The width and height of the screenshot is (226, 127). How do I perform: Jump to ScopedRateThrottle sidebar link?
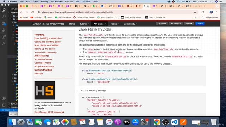44,67
